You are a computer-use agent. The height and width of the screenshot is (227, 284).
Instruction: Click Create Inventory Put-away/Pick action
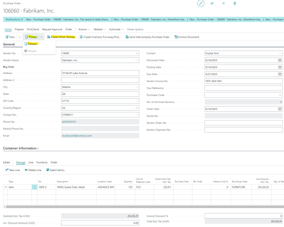(x=100, y=37)
